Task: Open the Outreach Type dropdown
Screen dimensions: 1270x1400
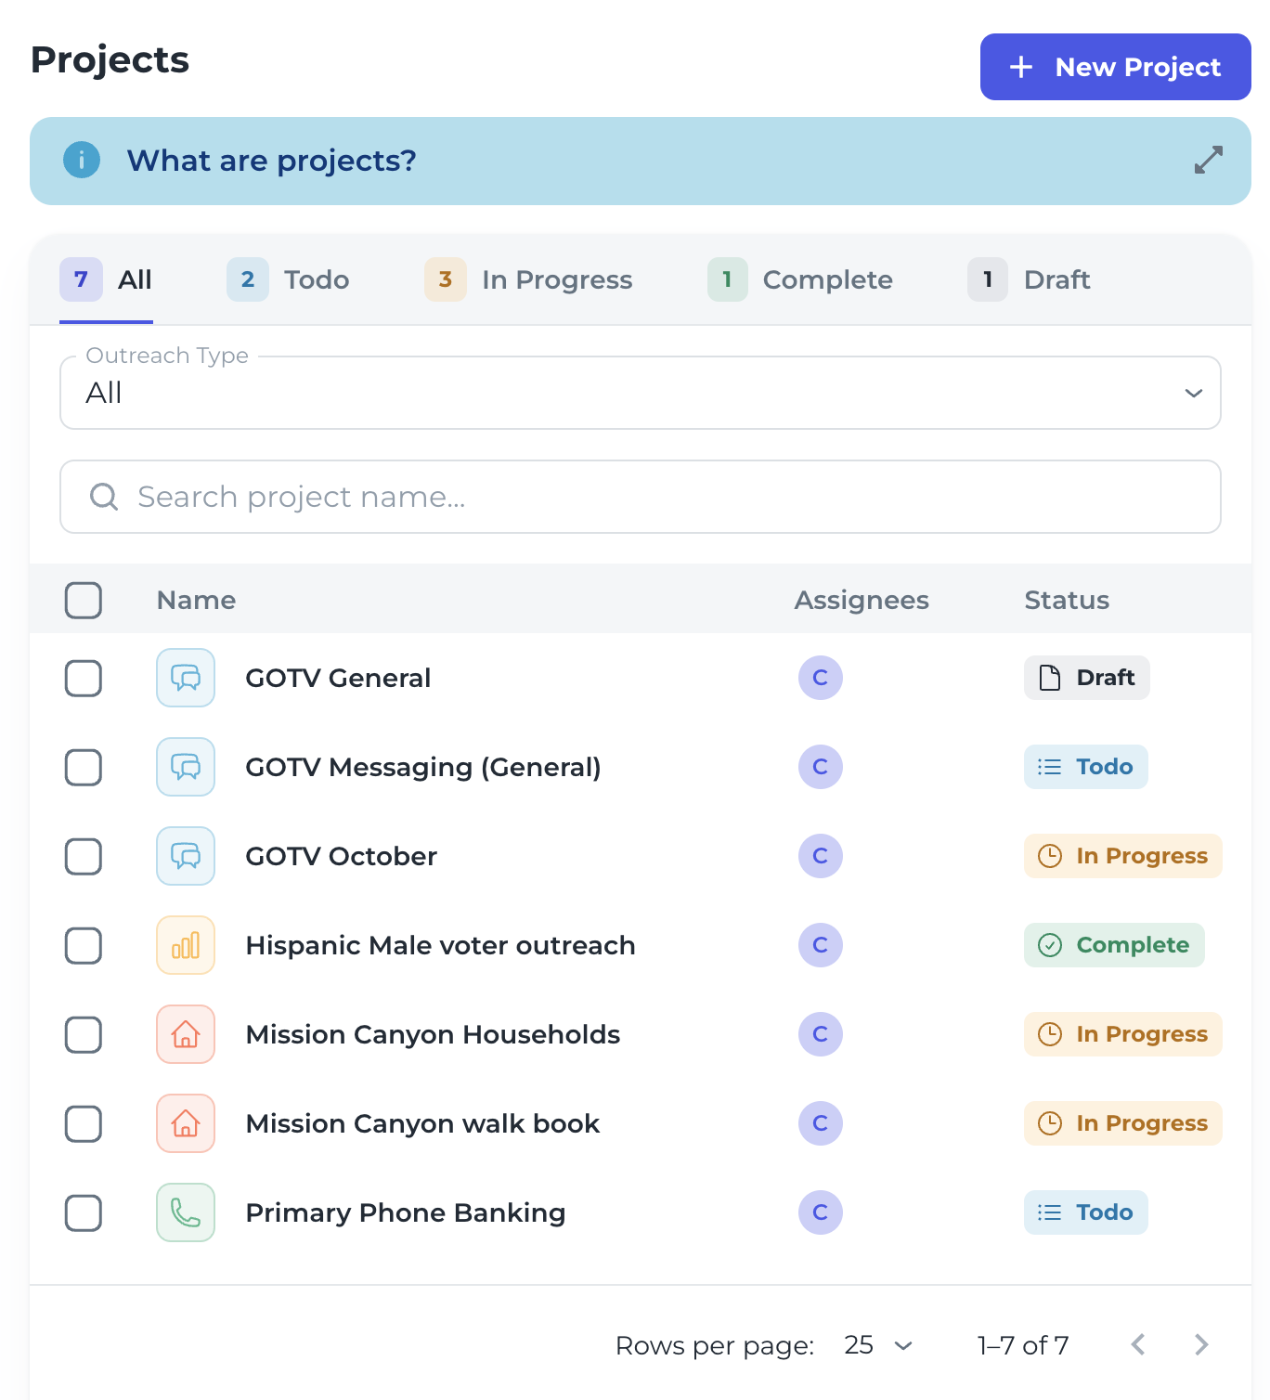Action: click(640, 393)
